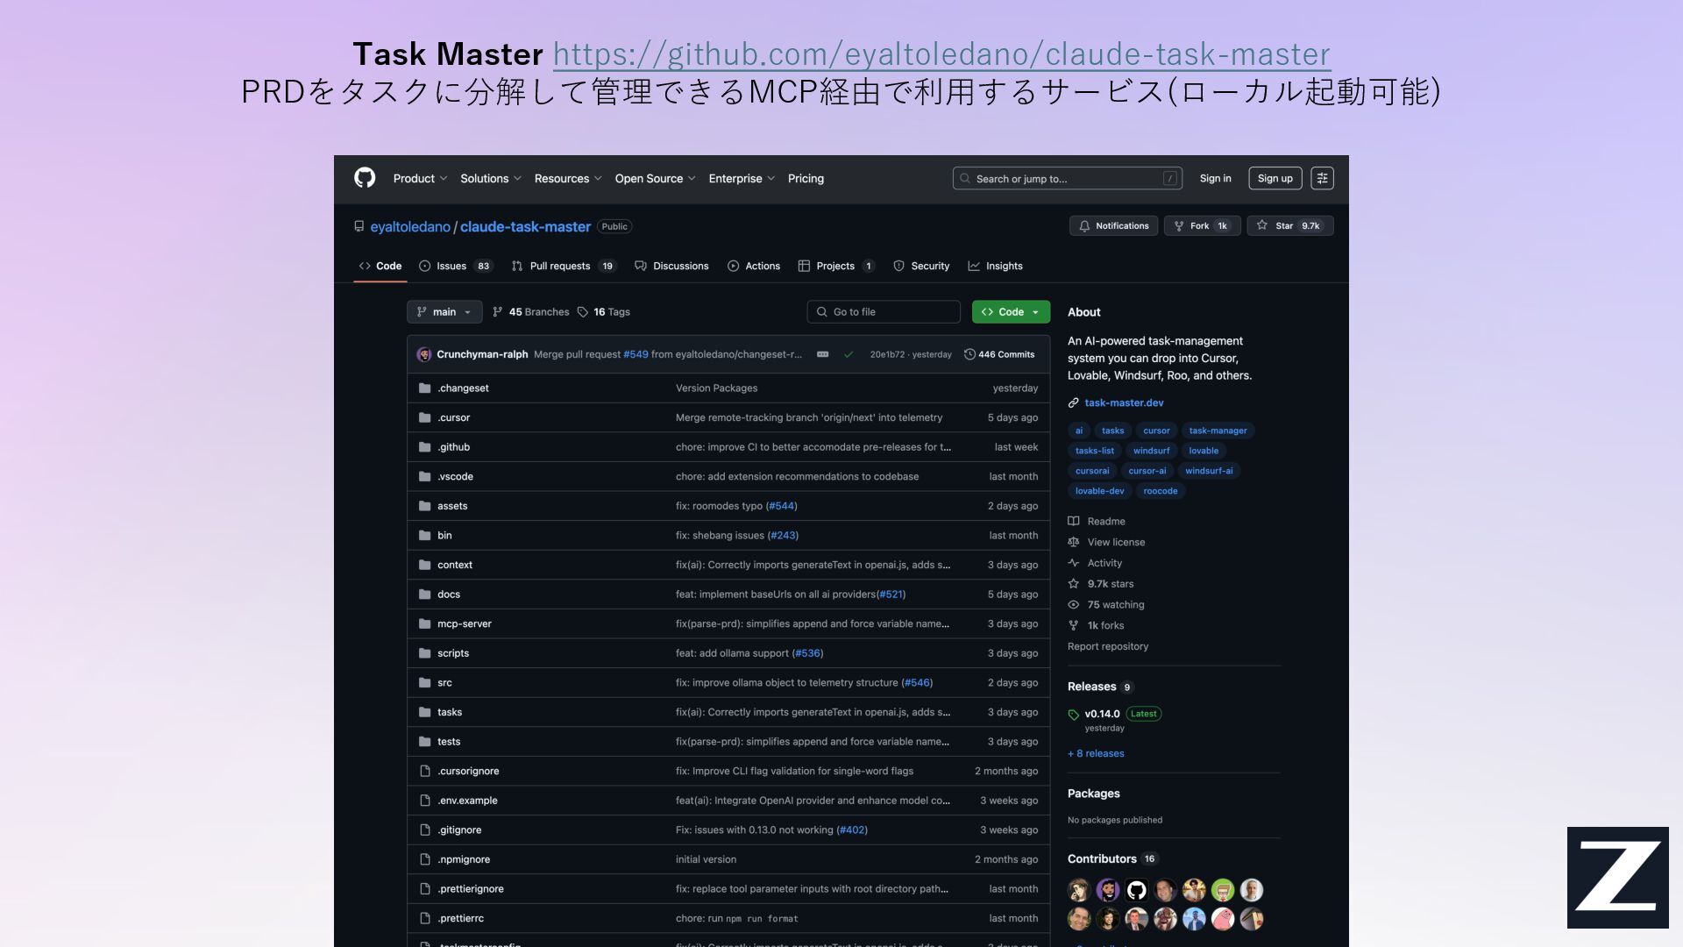Click the GitHub-logo contributor avatar
The width and height of the screenshot is (1683, 947).
pyautogui.click(x=1136, y=890)
